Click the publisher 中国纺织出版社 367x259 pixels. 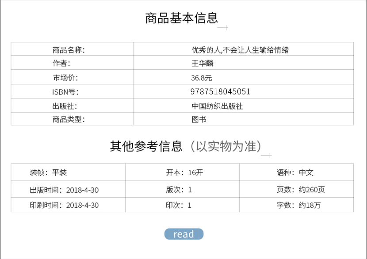pos(217,106)
